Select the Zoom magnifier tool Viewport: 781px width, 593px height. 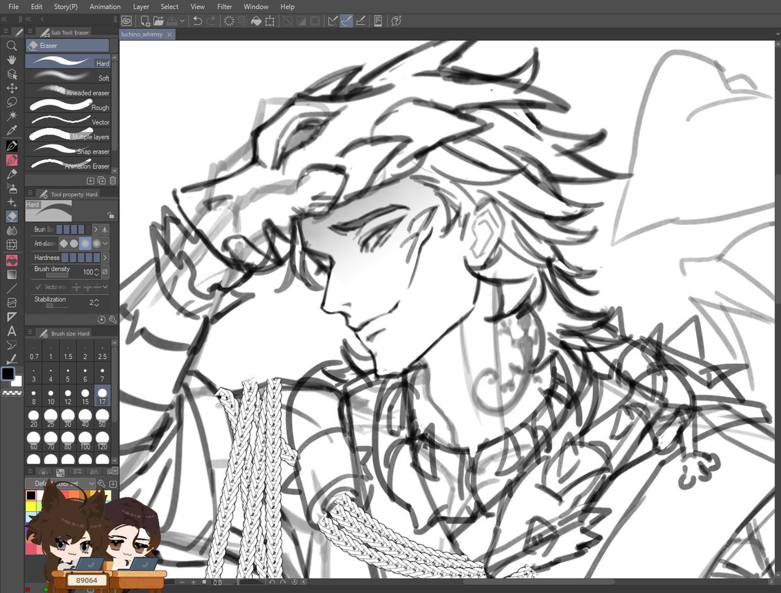pos(11,46)
